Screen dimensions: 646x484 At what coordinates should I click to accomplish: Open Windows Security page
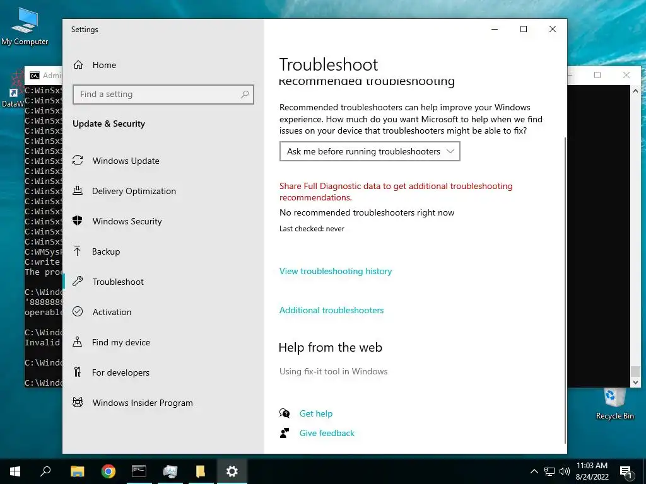click(127, 221)
